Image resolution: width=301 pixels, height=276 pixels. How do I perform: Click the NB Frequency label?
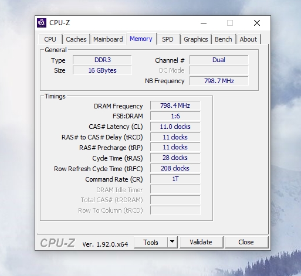point(165,81)
